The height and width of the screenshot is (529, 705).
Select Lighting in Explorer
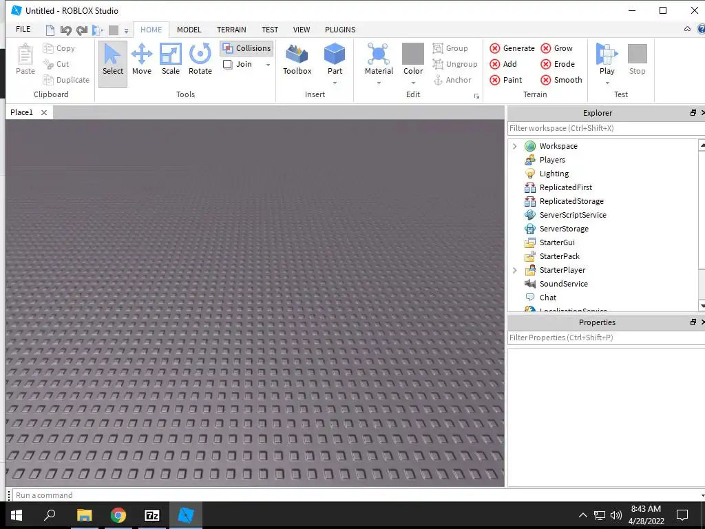pos(554,174)
